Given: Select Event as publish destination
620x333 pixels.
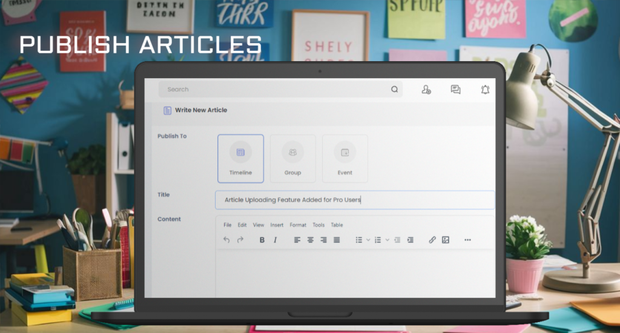Looking at the screenshot, I should coord(345,159).
